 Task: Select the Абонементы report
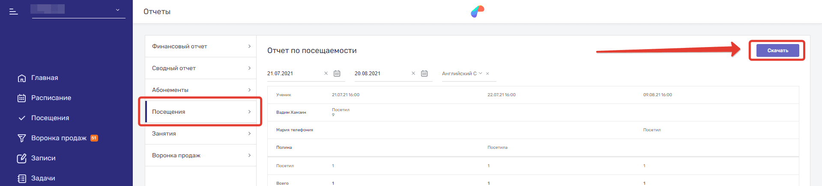[x=200, y=90]
